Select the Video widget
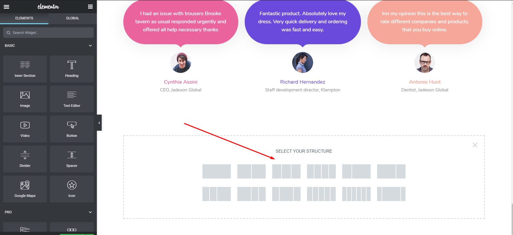Screen dimensions: 513x235 (25, 129)
